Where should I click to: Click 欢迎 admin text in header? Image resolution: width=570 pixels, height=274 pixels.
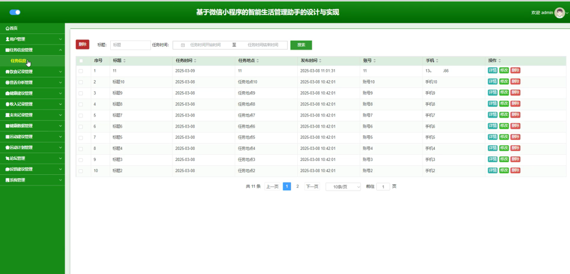click(x=542, y=13)
